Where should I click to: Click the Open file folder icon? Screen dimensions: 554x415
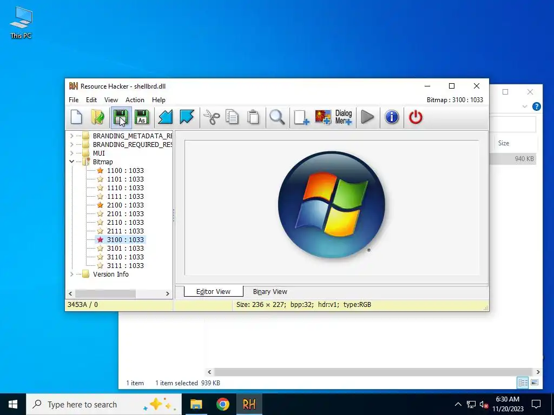tap(97, 117)
